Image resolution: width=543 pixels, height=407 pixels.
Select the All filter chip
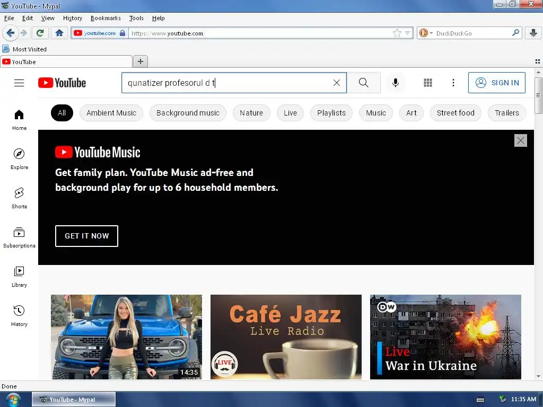click(x=62, y=113)
